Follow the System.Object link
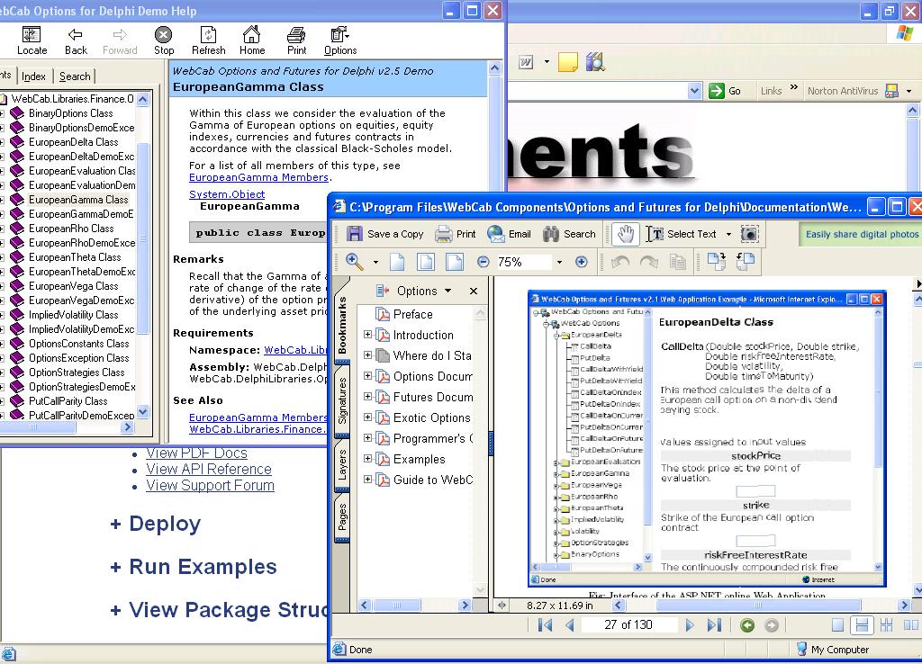This screenshot has width=922, height=664. 227,194
